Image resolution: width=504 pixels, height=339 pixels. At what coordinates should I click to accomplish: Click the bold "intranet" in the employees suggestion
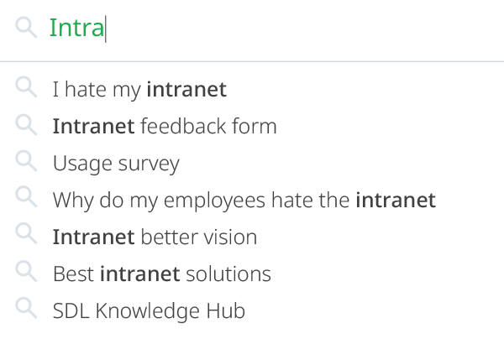[x=396, y=200]
